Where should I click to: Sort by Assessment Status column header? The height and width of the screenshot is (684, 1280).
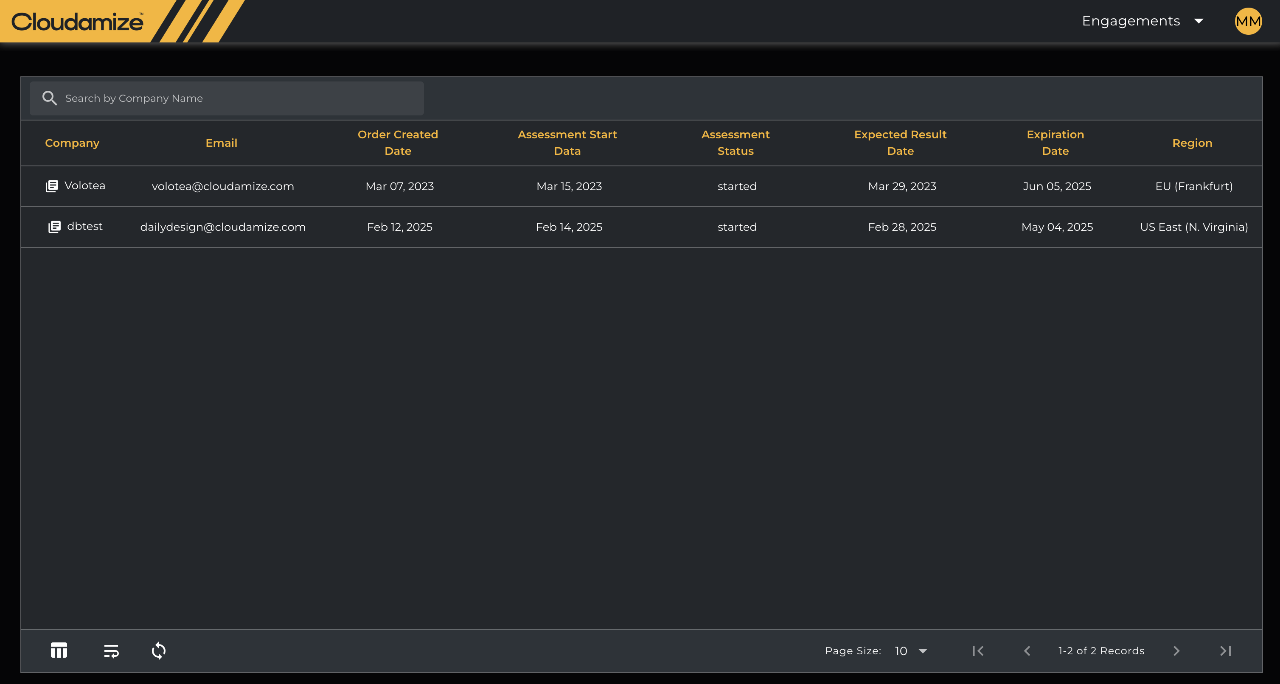(735, 143)
